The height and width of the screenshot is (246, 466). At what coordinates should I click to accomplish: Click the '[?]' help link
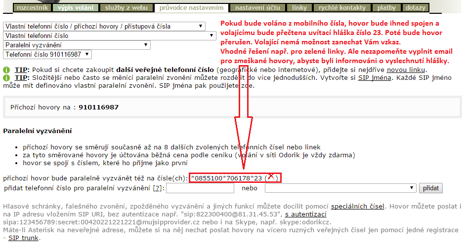coord(158,188)
